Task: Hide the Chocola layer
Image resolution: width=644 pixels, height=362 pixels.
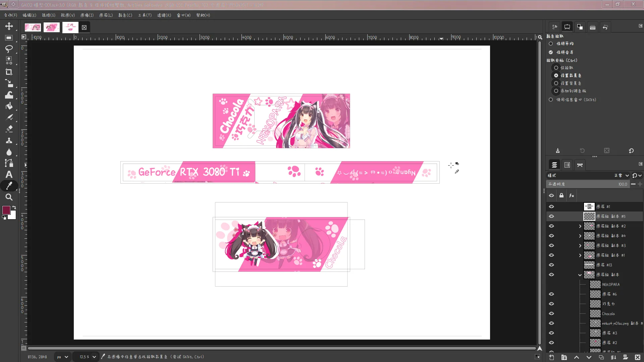Action: pyautogui.click(x=551, y=314)
